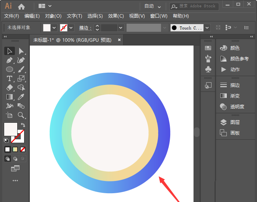
Task: Click the control bar fill swatch
Action: [47, 28]
